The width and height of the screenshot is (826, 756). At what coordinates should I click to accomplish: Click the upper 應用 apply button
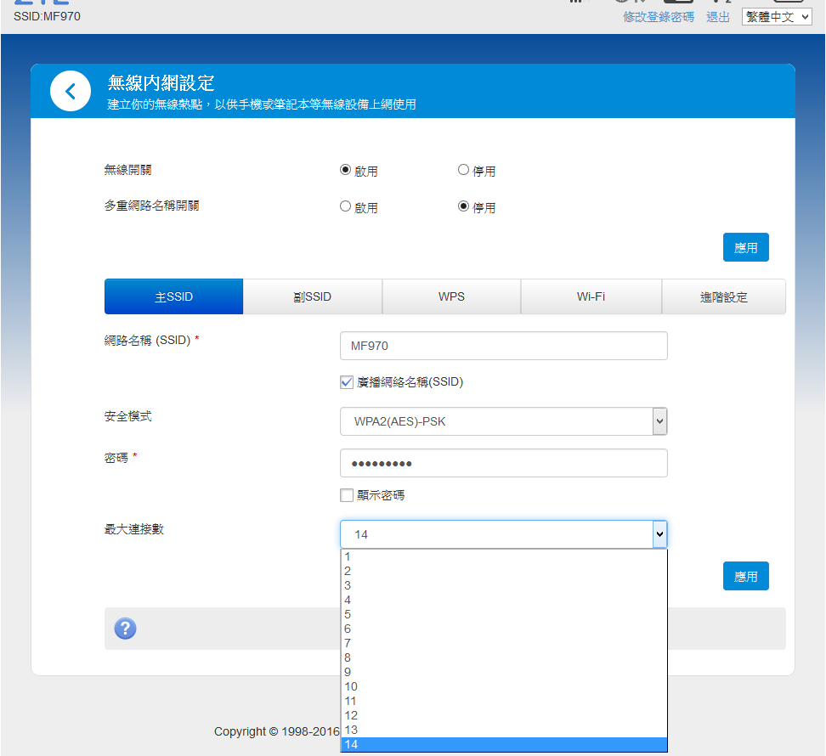click(x=745, y=247)
